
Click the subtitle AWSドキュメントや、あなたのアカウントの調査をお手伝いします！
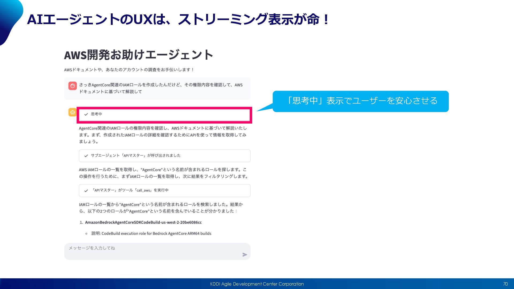coord(129,70)
